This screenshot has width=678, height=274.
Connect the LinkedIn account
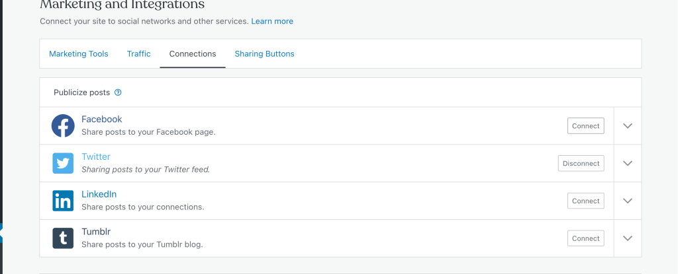pyautogui.click(x=586, y=201)
